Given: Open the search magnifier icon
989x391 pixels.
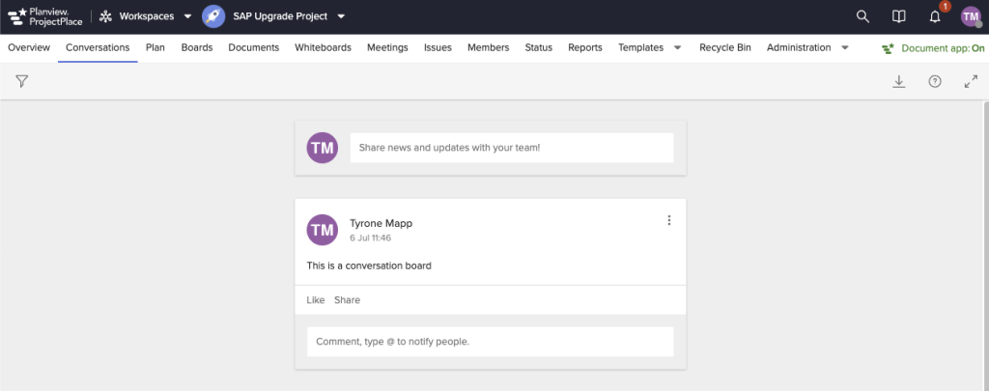Looking at the screenshot, I should (862, 16).
